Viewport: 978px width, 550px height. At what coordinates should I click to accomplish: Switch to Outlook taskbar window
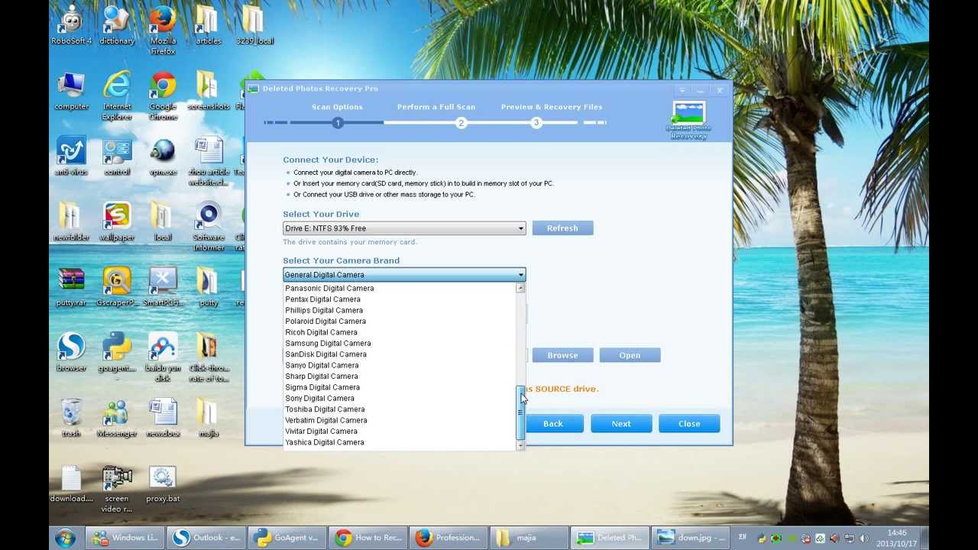click(x=206, y=538)
